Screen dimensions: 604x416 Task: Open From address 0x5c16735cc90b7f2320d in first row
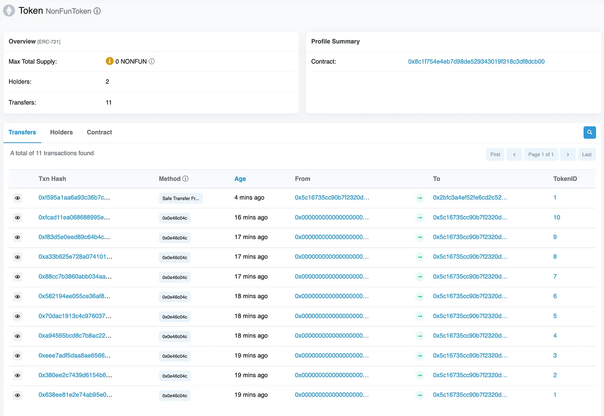(x=332, y=198)
